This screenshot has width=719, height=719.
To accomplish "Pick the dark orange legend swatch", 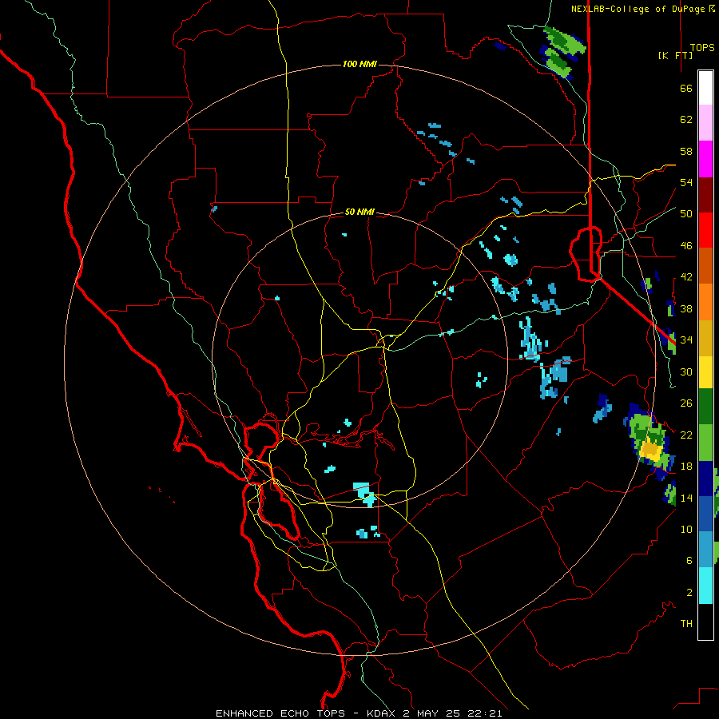I will (705, 265).
